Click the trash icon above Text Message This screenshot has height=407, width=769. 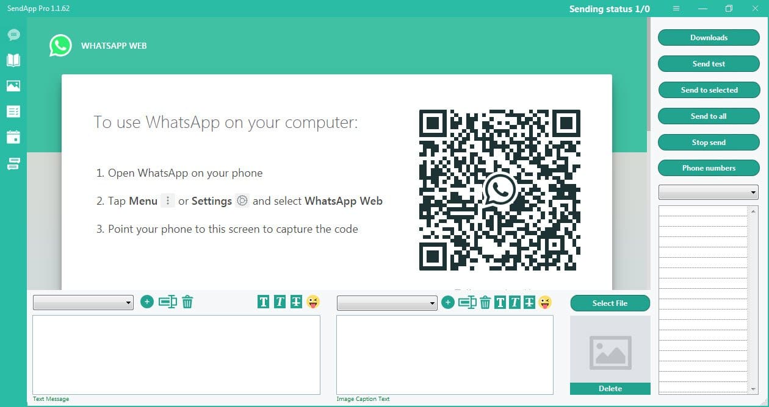tap(187, 302)
